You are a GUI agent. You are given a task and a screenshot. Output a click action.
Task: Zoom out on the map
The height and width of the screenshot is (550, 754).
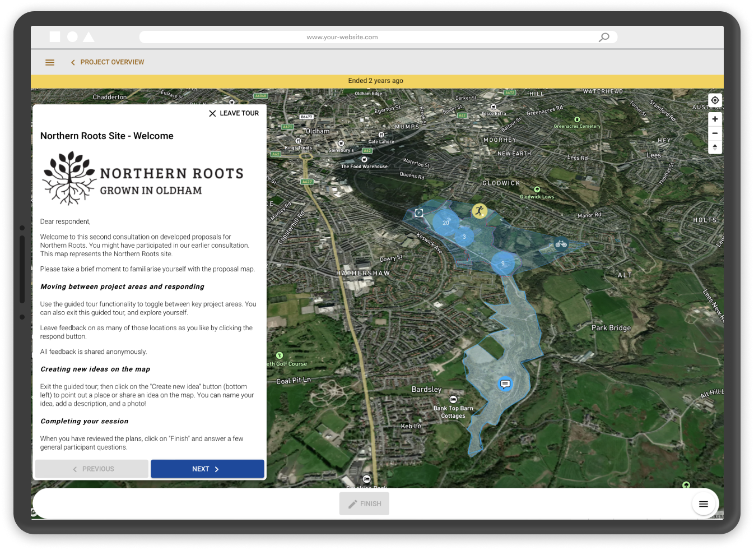click(715, 133)
